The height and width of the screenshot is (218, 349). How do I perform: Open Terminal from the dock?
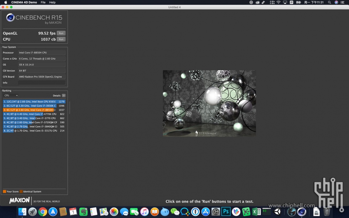(x=266, y=212)
